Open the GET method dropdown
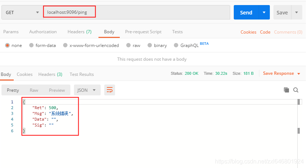Image resolution: width=307 pixels, height=168 pixels. click(x=22, y=12)
